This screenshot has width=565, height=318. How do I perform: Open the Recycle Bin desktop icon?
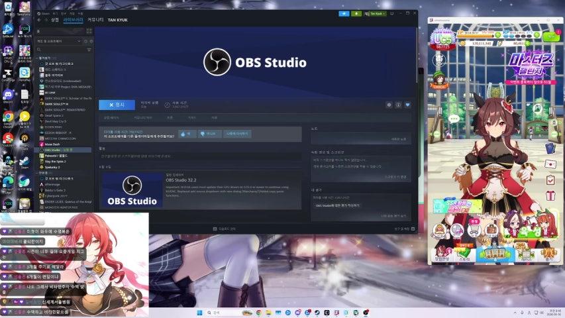[x=8, y=9]
